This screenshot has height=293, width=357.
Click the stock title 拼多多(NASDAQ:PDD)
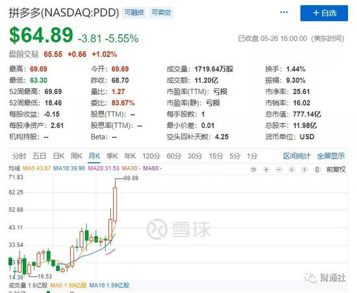[64, 12]
